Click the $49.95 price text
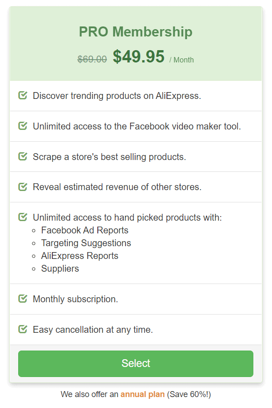The height and width of the screenshot is (408, 272). click(x=139, y=57)
